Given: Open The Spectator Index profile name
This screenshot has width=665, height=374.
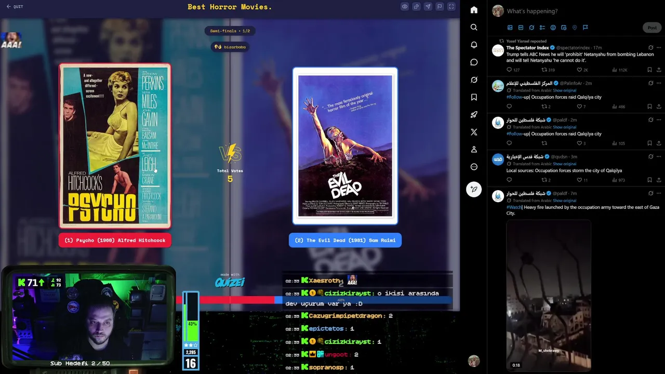Looking at the screenshot, I should tap(527, 48).
